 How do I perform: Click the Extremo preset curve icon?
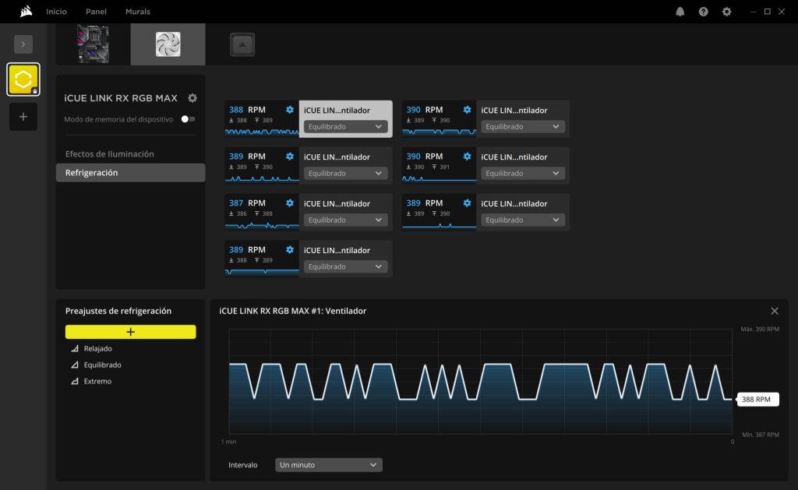pyautogui.click(x=75, y=381)
